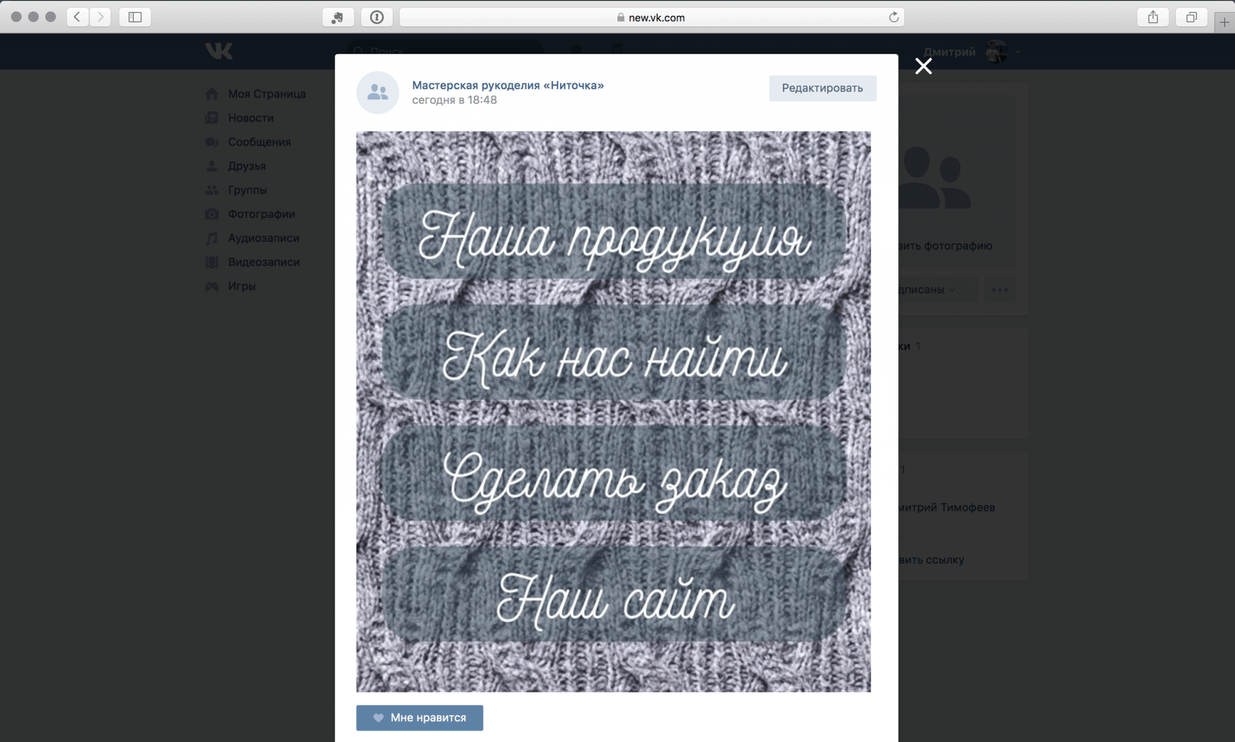
Task: Open Моя Страница in sidebar
Action: point(266,94)
